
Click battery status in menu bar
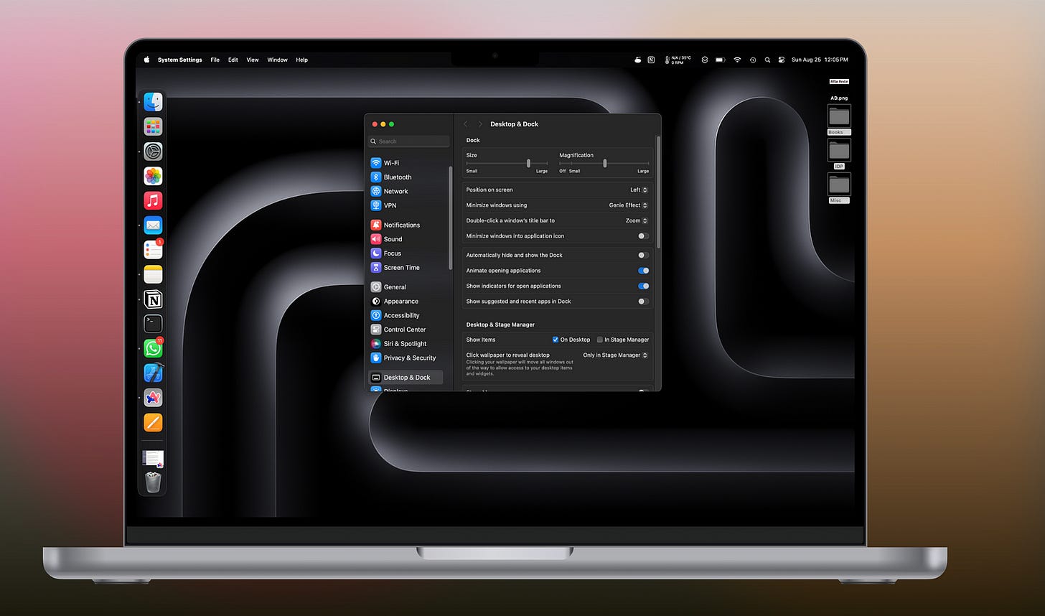(x=720, y=60)
